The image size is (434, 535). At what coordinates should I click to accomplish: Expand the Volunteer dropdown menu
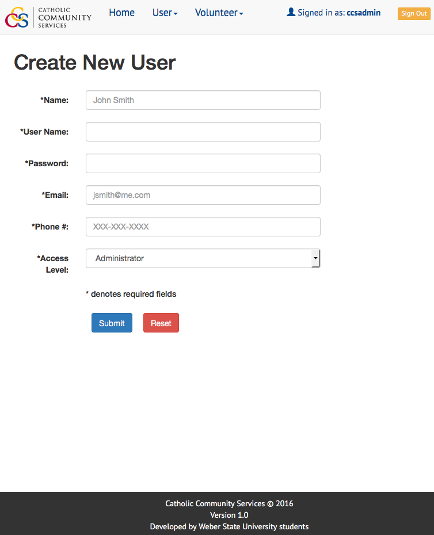click(219, 13)
